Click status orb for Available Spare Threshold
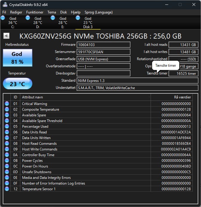Image resolution: width=201 pixels, height=207 pixels. click(7, 121)
